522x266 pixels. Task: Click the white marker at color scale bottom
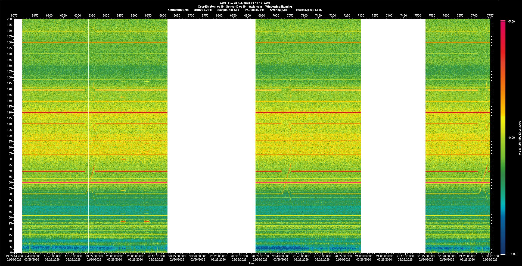tap(503, 255)
